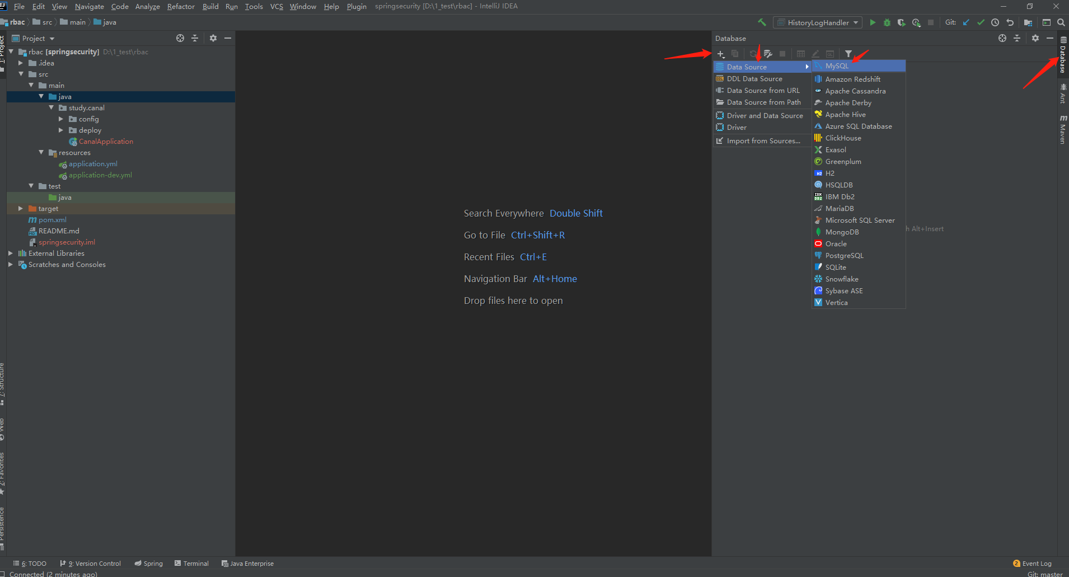Choose DDL Data Source entry
This screenshot has height=577, width=1069.
pyautogui.click(x=762, y=79)
